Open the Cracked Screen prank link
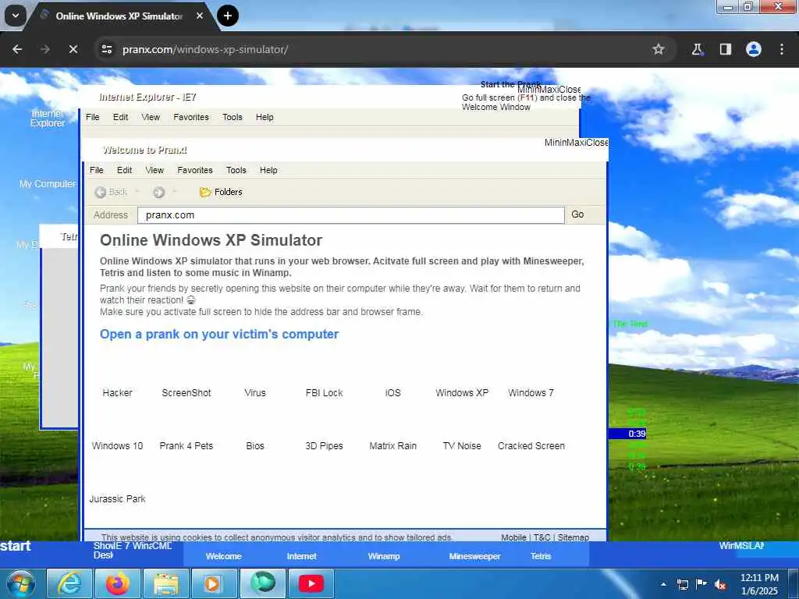The height and width of the screenshot is (599, 799). 531,445
